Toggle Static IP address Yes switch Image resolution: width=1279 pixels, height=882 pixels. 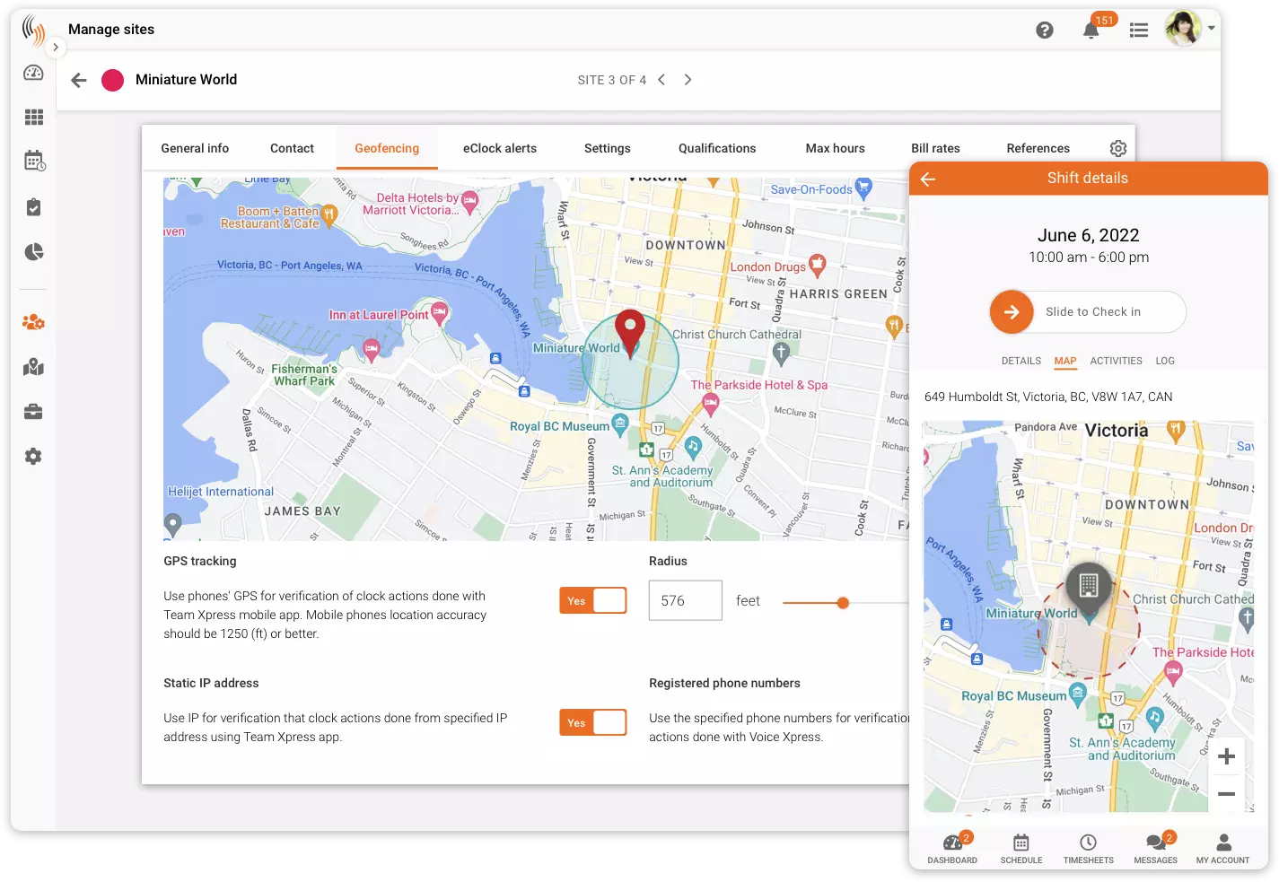pyautogui.click(x=593, y=722)
